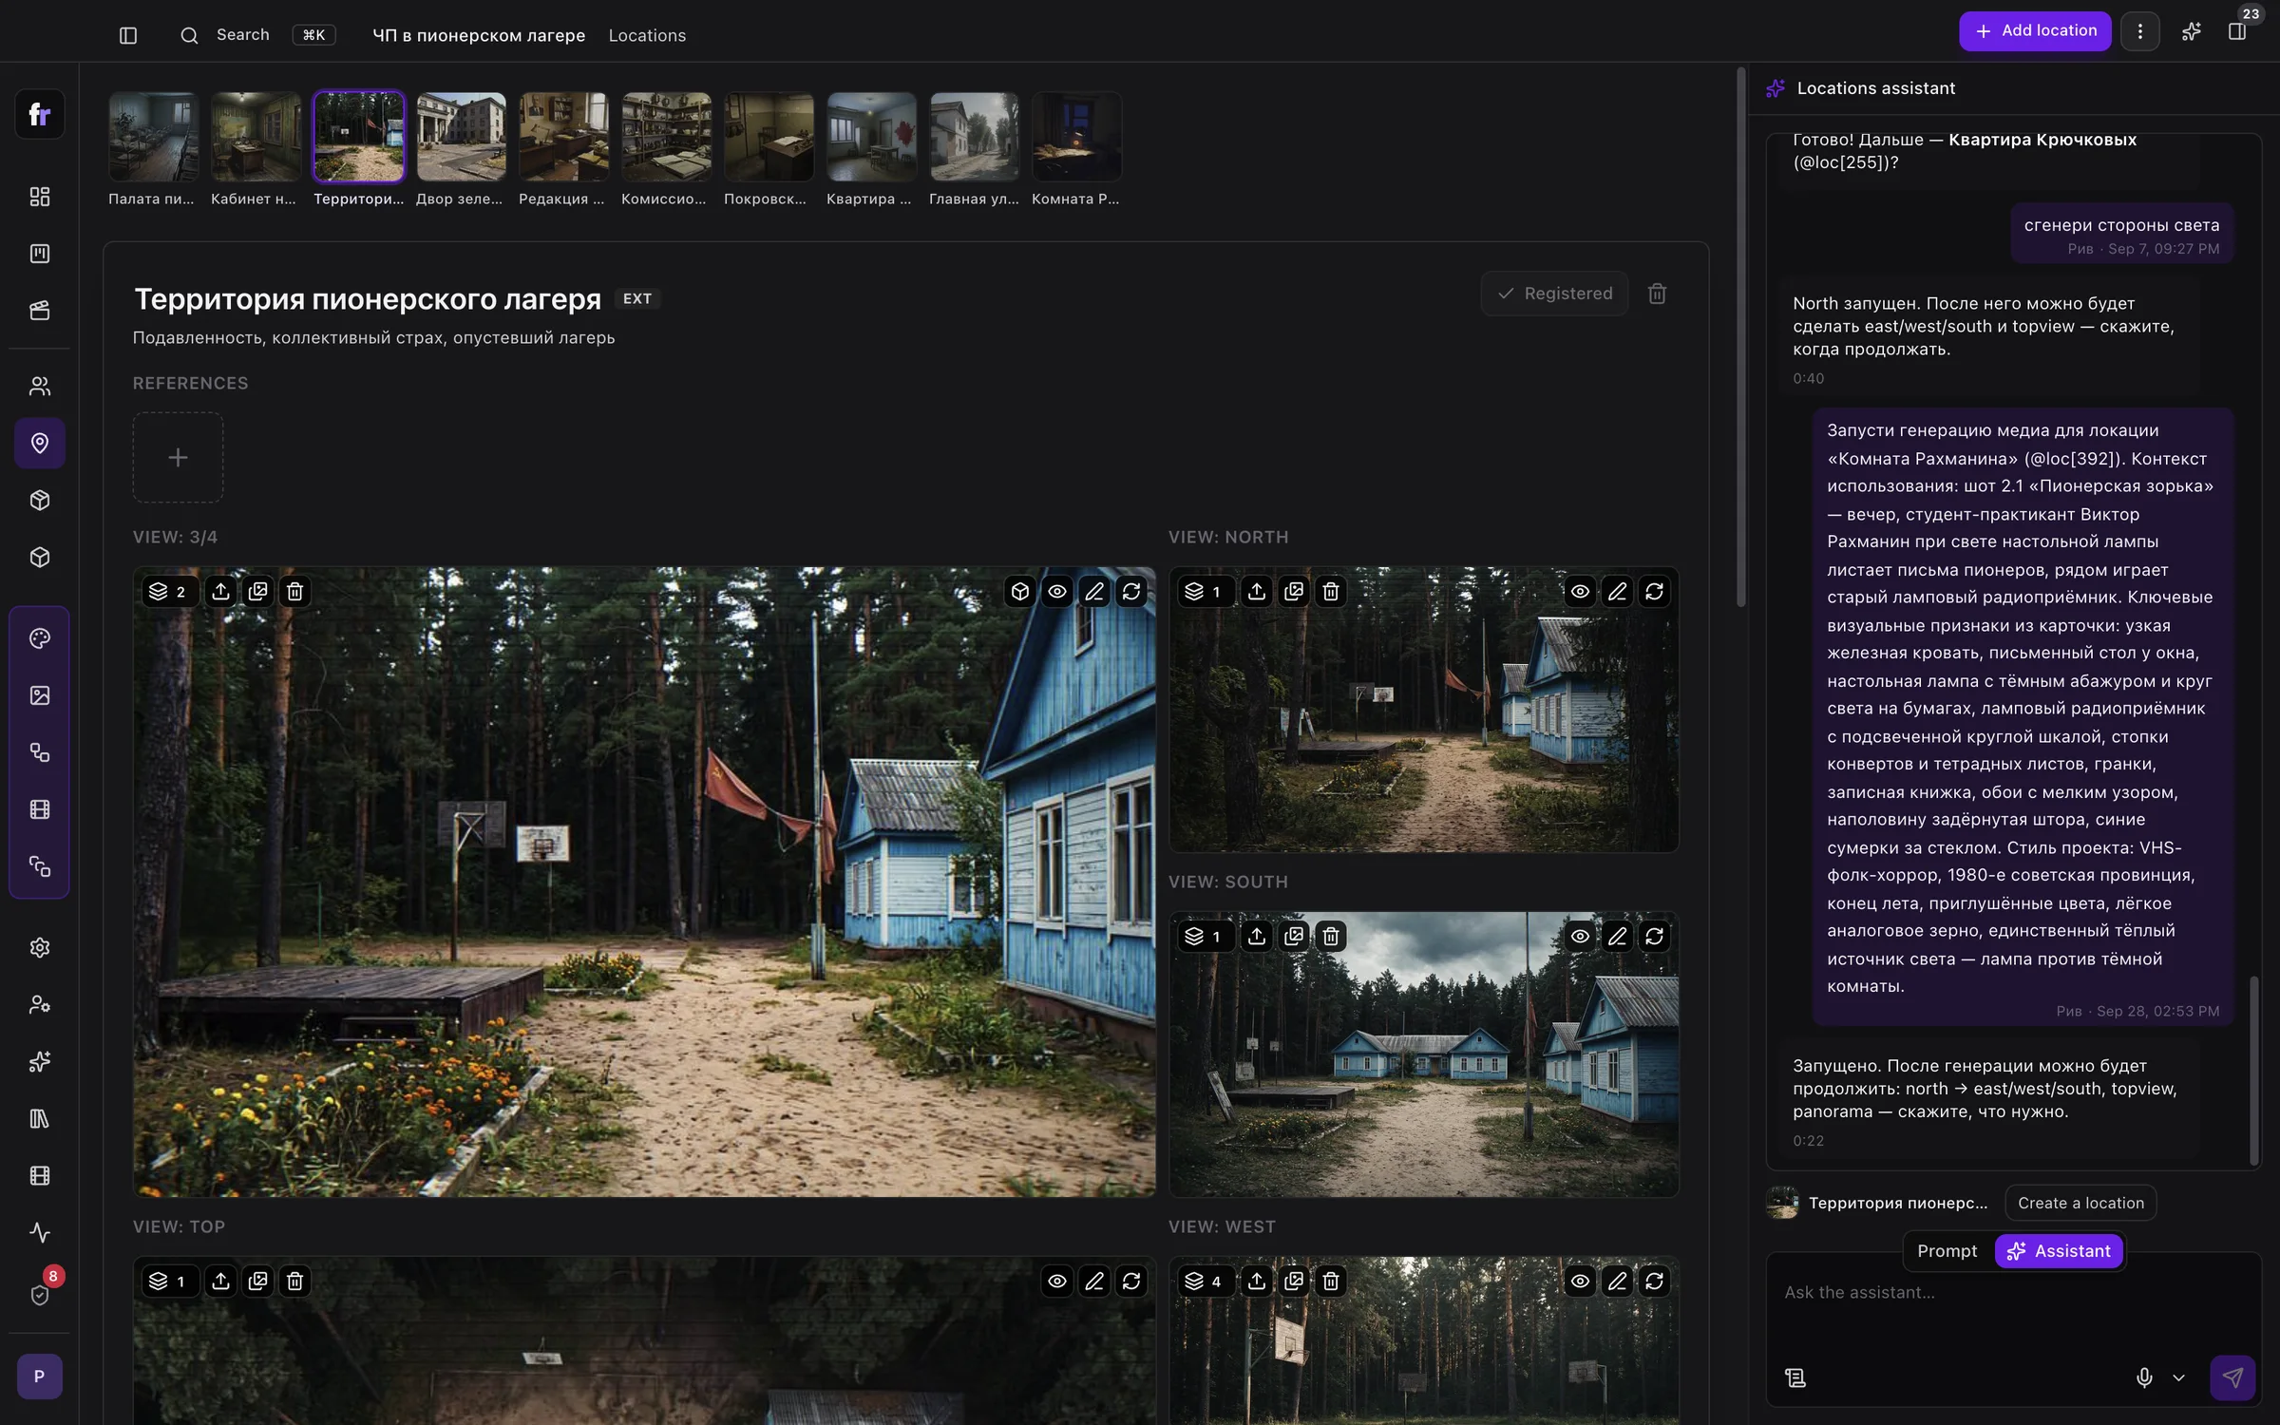
Task: Delete the location with trash icon near Registered
Action: pyautogui.click(x=1657, y=294)
